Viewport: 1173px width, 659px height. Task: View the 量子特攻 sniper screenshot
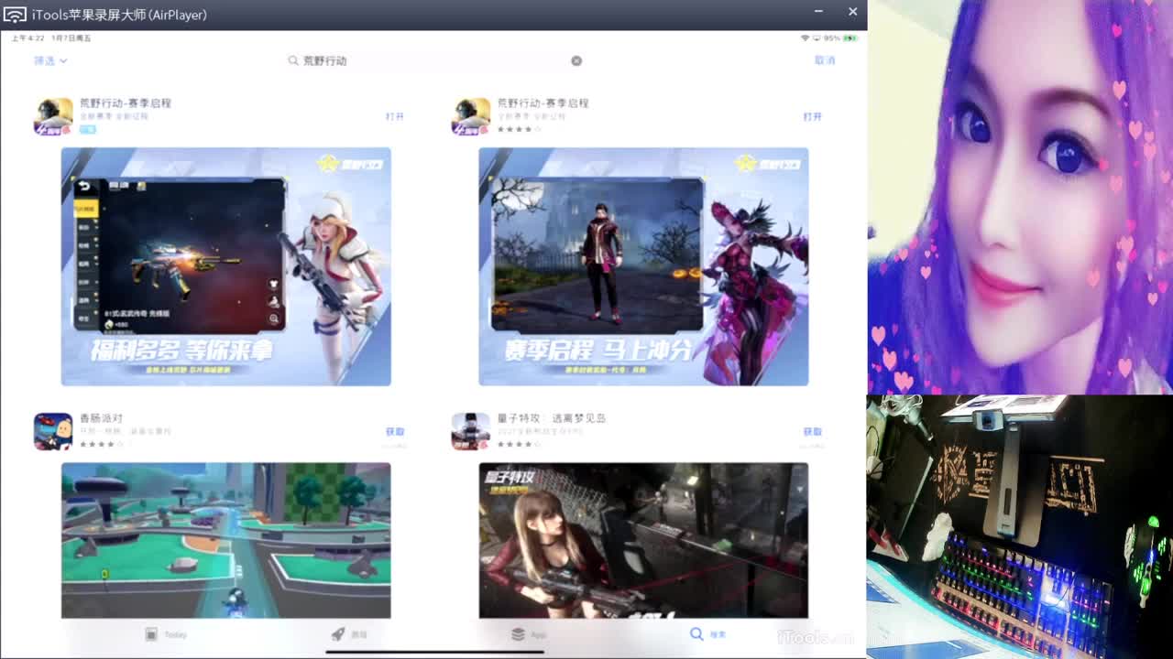click(x=643, y=540)
